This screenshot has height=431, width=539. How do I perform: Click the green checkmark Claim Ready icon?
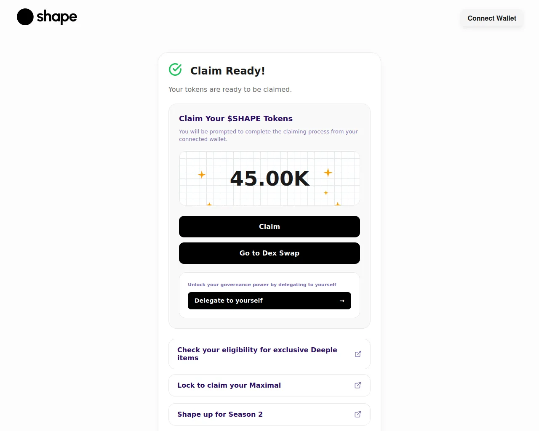tap(175, 69)
